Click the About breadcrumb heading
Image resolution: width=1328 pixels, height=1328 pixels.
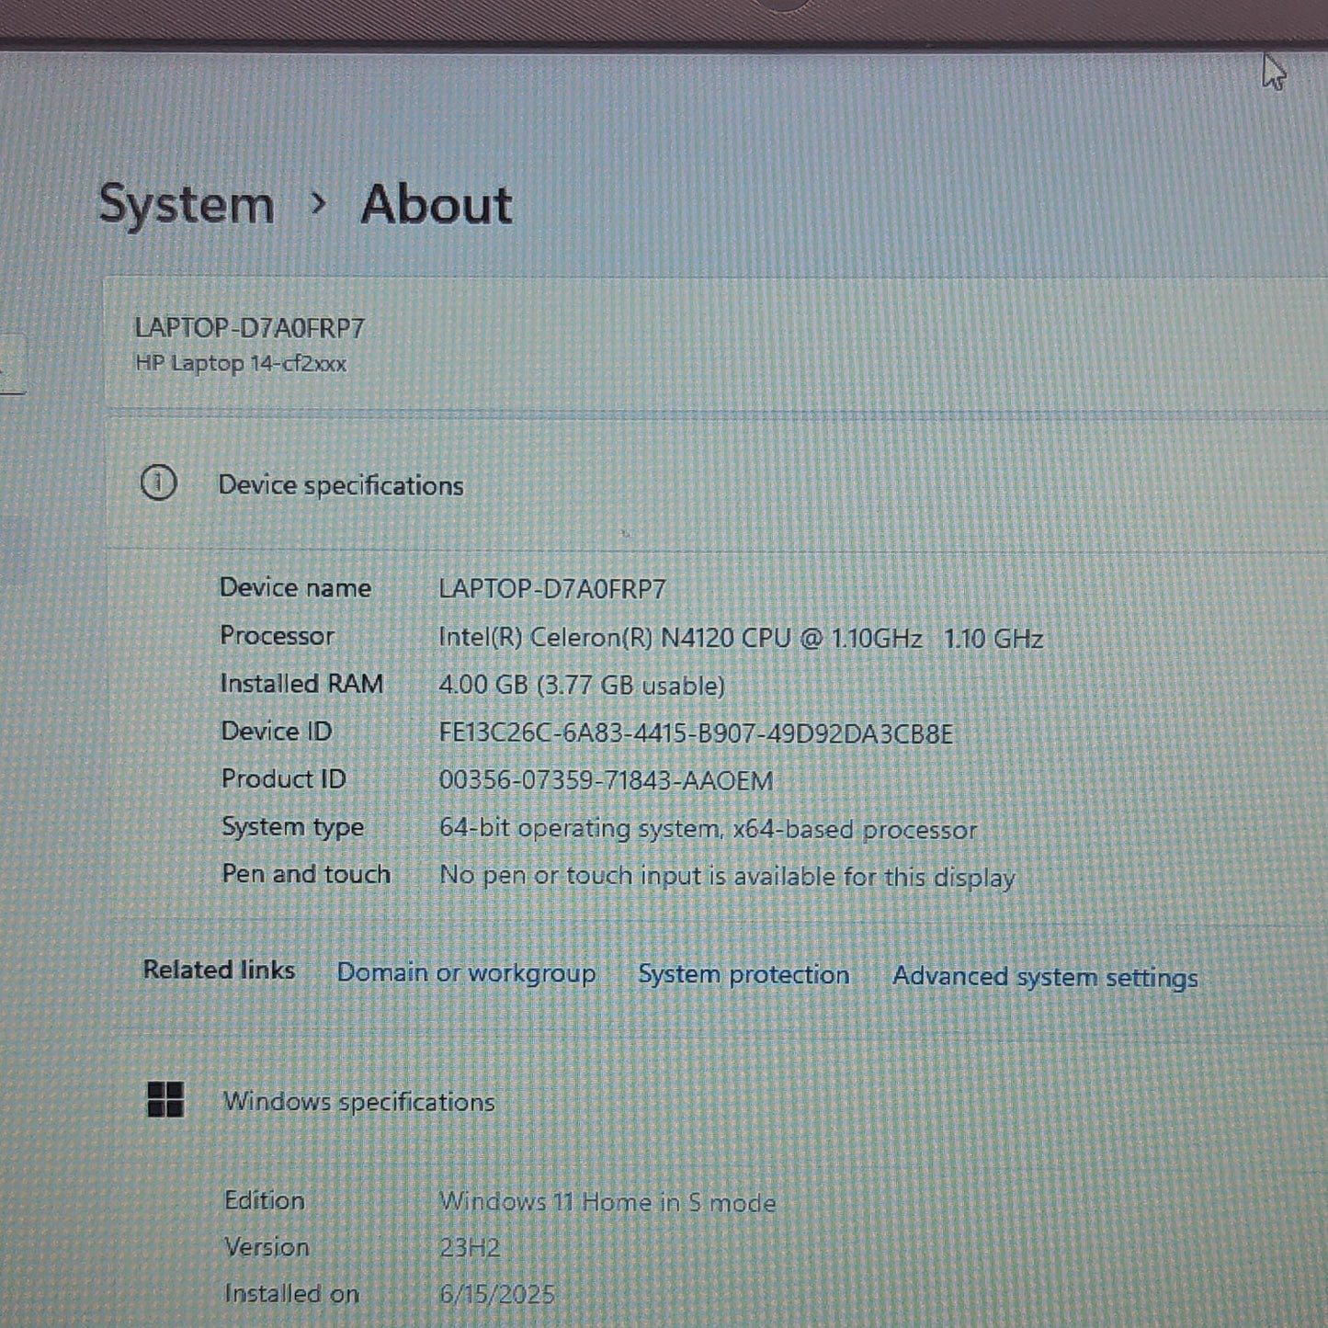[x=437, y=204]
